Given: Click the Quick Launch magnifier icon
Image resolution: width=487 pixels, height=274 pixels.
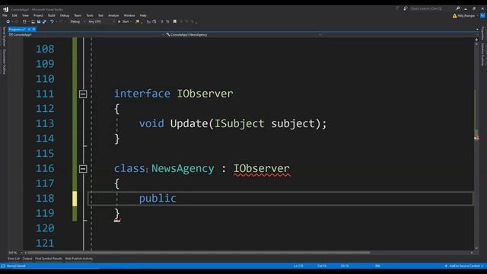Looking at the screenshot, I should pyautogui.click(x=458, y=8).
